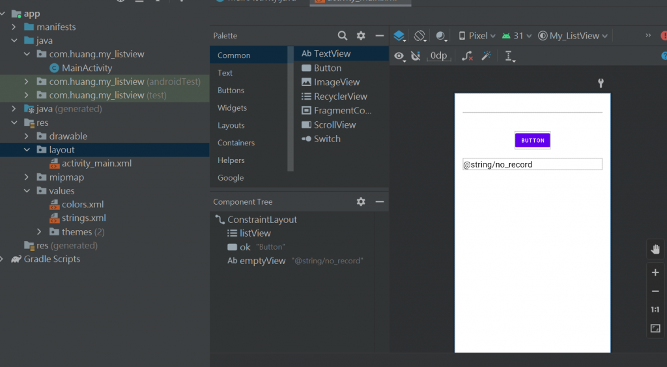Viewport: 667px width, 367px height.
Task: Infer constraints magic wand icon
Action: 486,56
